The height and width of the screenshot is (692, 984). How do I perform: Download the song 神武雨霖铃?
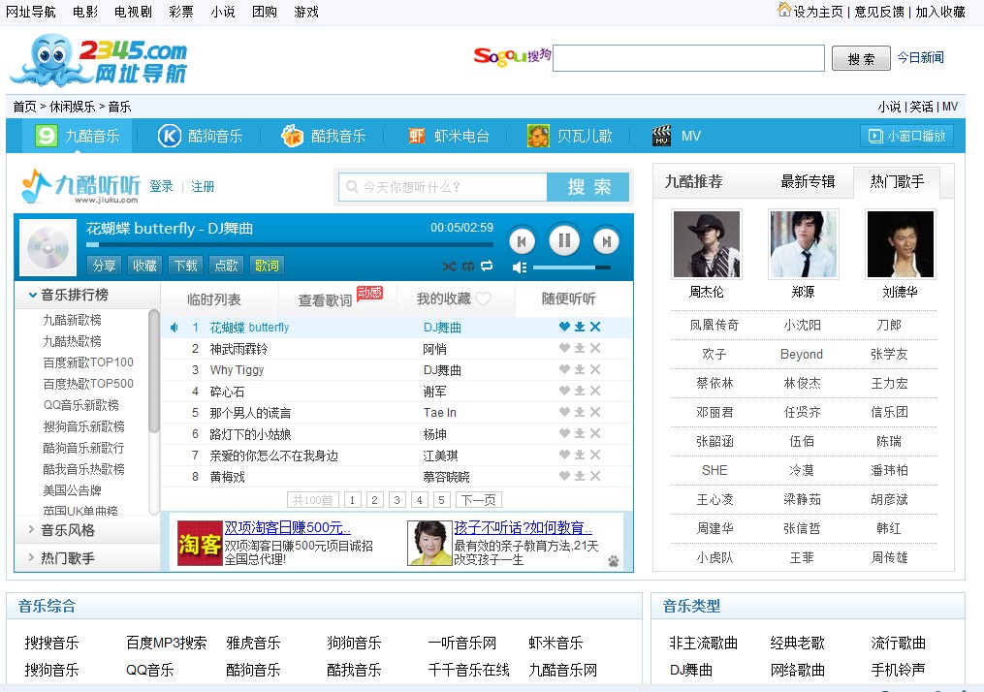[x=580, y=349]
